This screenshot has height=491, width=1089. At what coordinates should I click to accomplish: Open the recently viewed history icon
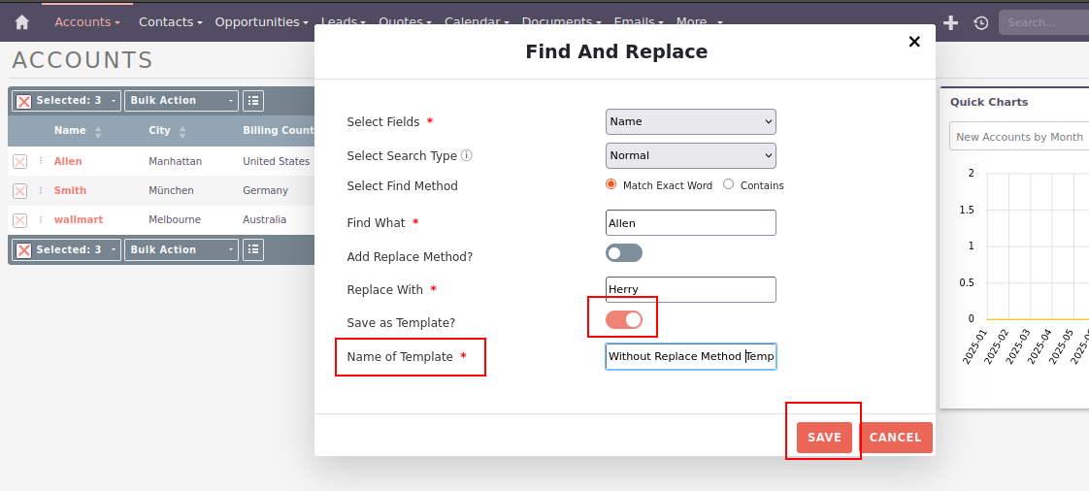click(981, 22)
